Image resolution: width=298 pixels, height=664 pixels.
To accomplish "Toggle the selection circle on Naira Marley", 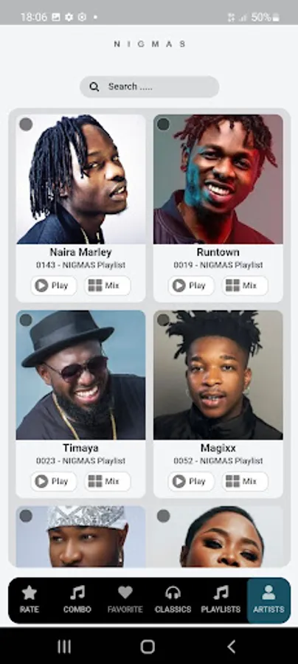I will point(26,125).
